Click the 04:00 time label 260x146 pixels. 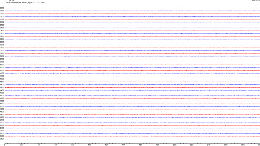[2, 31]
